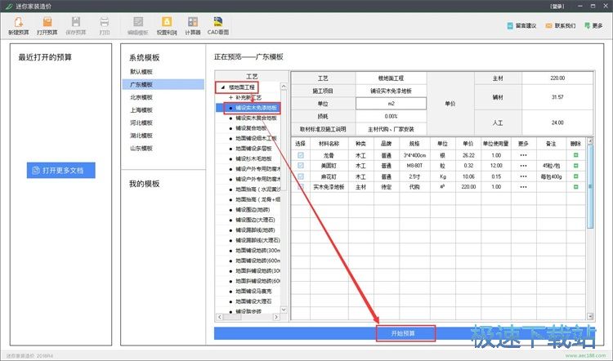Expand more options for 美固钉 row
Image resolution: width=613 pixels, height=361 pixels.
[x=523, y=166]
